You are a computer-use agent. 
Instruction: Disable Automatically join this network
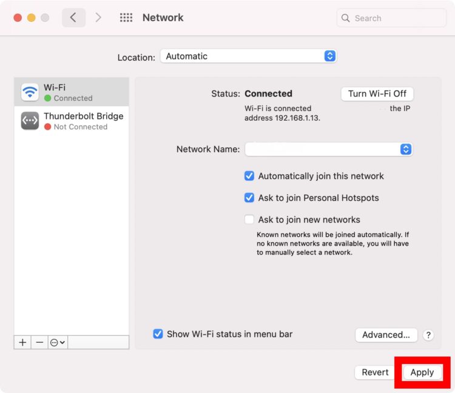(x=249, y=176)
